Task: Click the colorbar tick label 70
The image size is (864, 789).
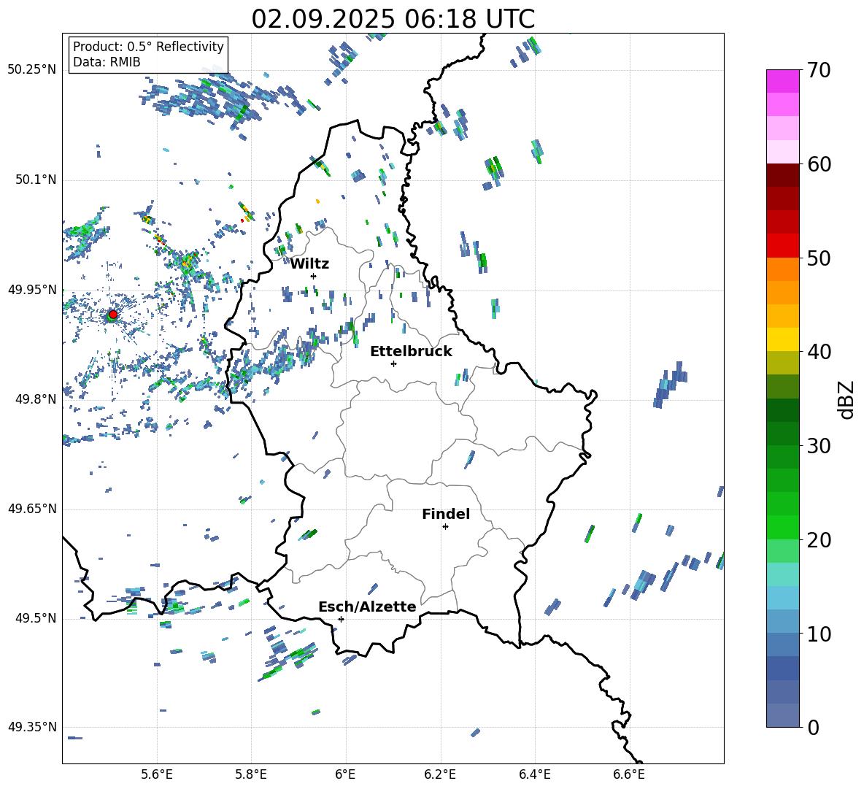Action: 819,71
